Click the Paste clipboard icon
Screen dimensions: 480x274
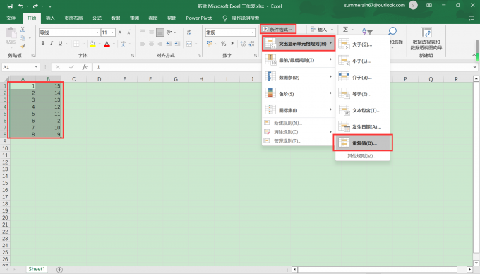click(11, 33)
